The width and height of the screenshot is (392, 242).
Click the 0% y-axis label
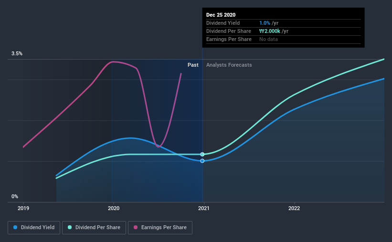15,196
